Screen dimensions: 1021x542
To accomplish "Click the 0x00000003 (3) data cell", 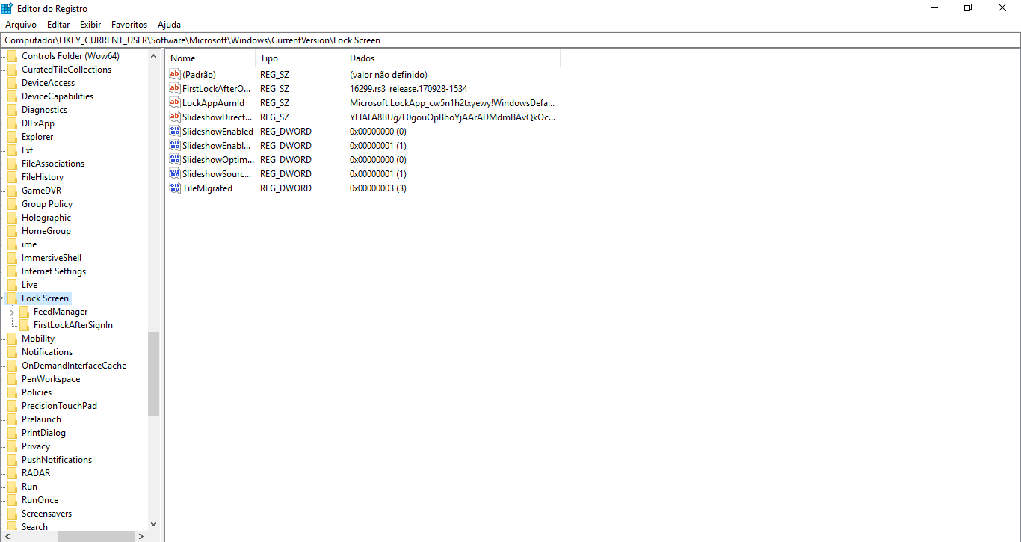I will tap(378, 188).
